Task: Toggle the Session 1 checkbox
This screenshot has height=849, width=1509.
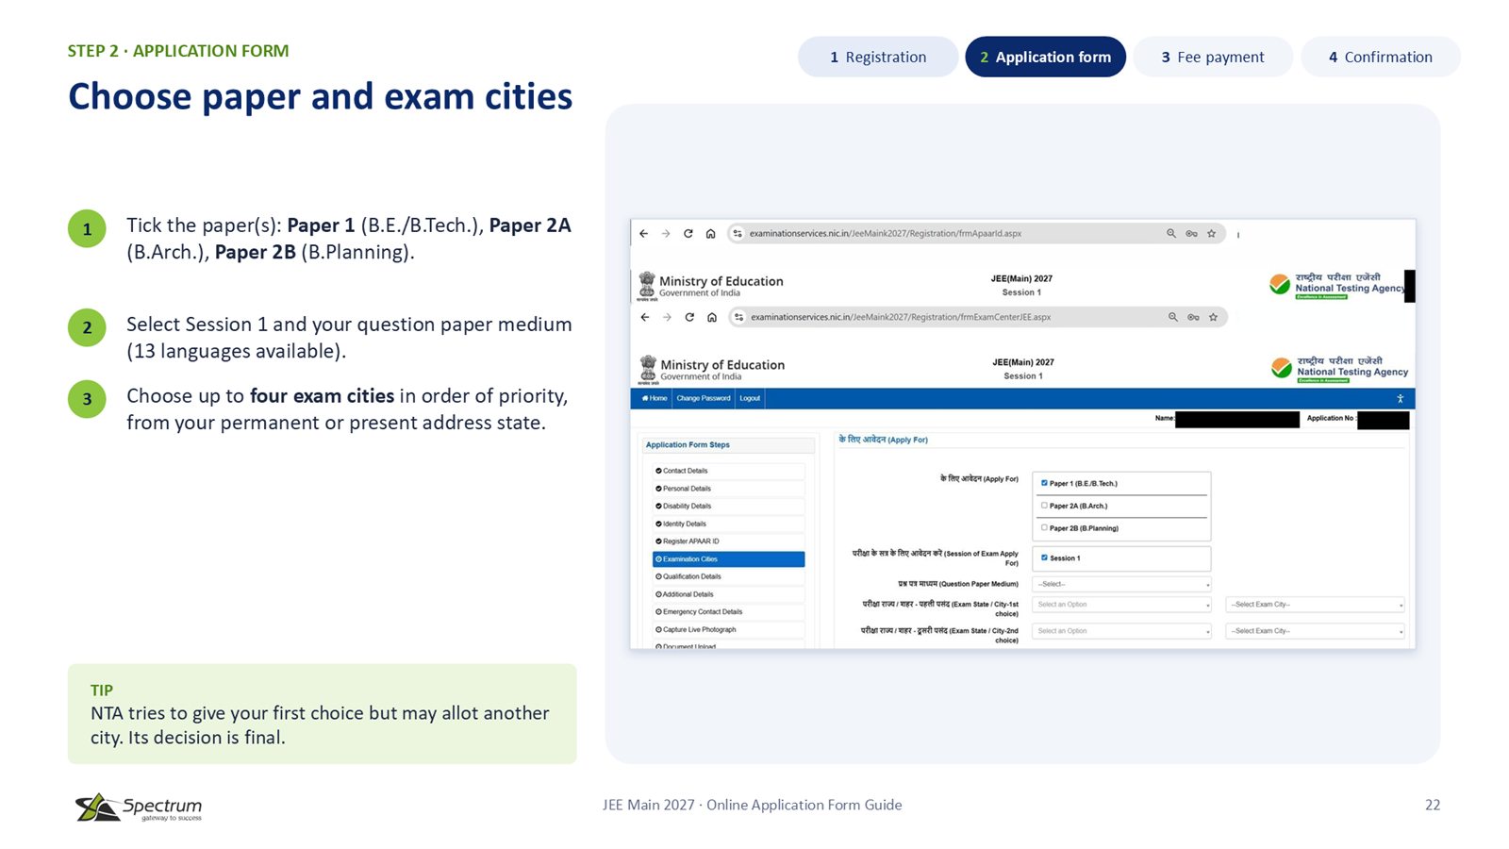Action: click(1044, 558)
